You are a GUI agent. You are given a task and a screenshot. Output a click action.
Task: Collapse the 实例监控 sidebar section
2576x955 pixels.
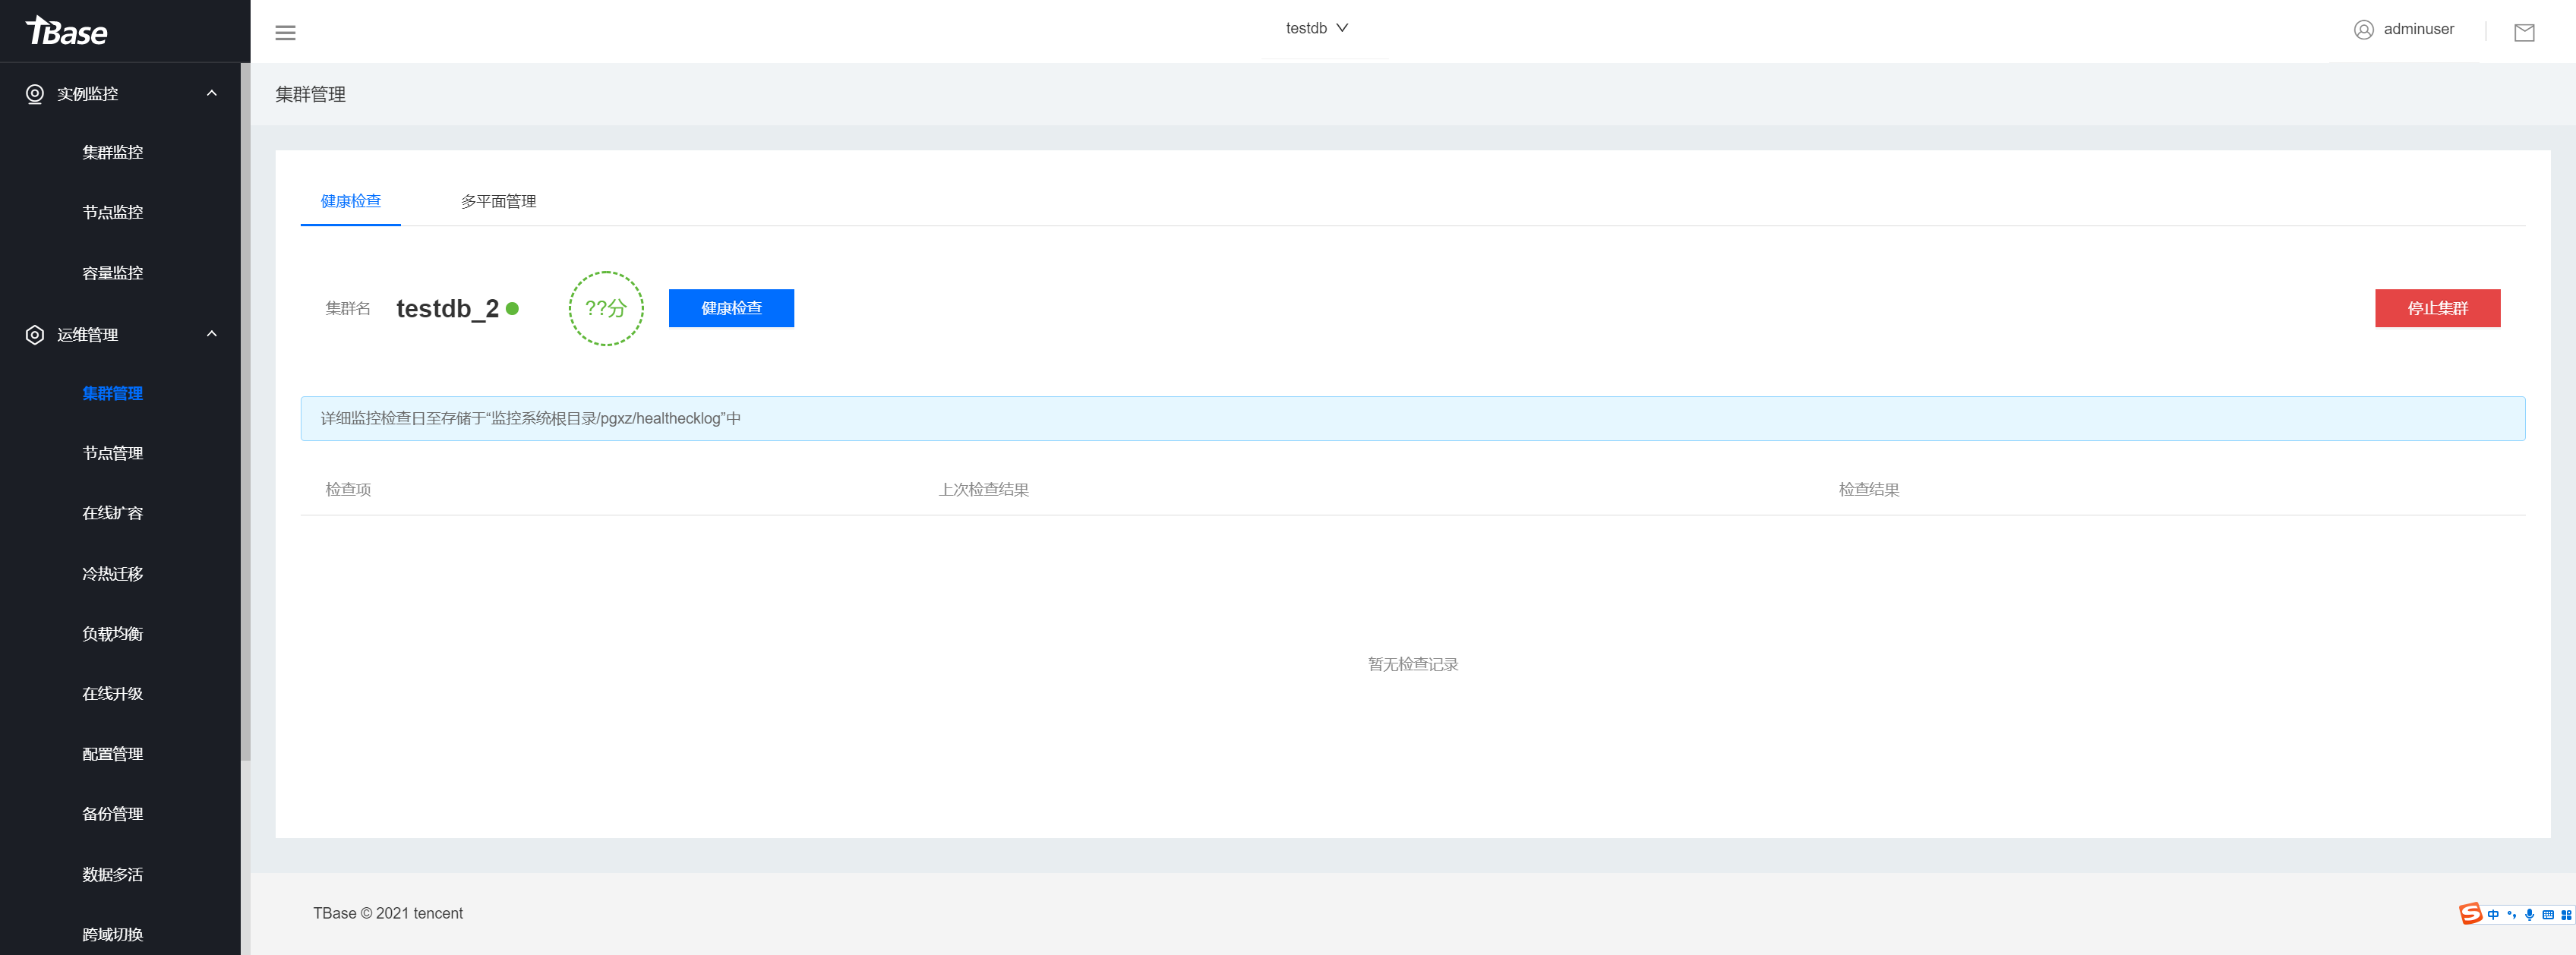point(211,93)
